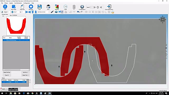Open Edge browser from taskbar
Screen dimensions: 169x95
click(x=24, y=93)
